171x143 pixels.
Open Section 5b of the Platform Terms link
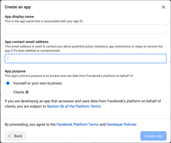click(74, 106)
